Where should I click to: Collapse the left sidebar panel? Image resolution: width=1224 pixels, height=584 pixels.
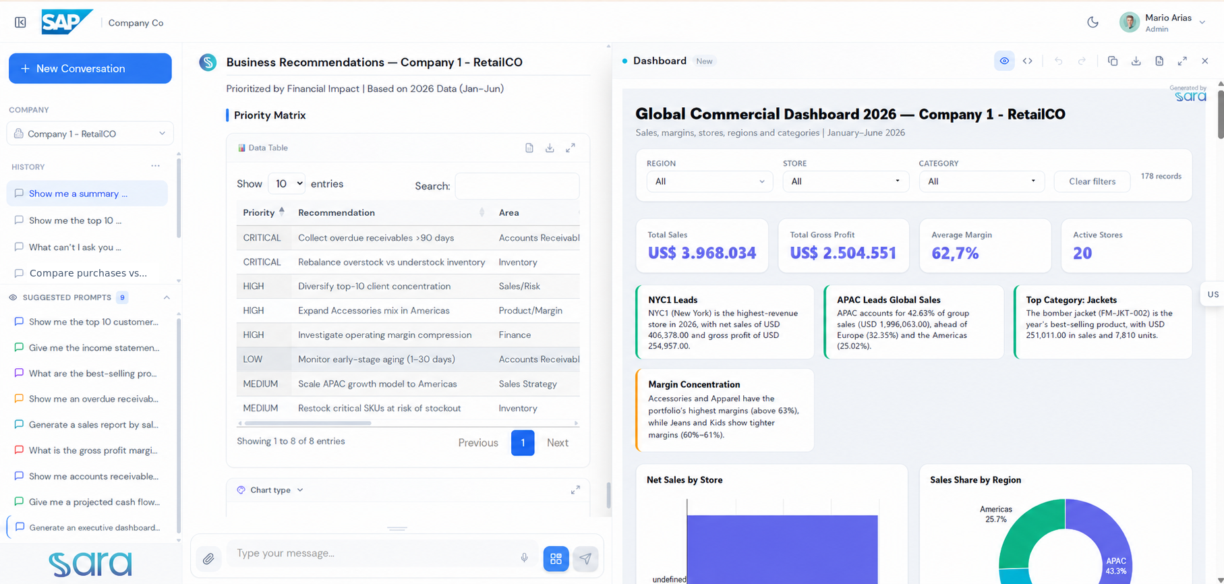20,22
